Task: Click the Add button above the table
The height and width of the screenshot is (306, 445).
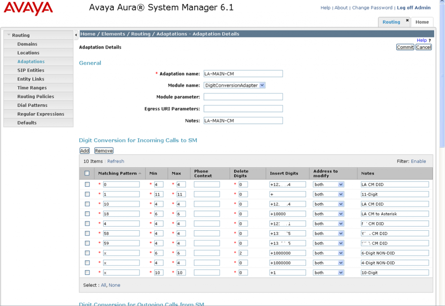Action: tap(84, 150)
